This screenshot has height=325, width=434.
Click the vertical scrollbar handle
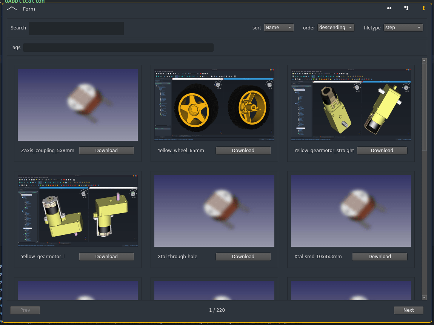coord(424,108)
